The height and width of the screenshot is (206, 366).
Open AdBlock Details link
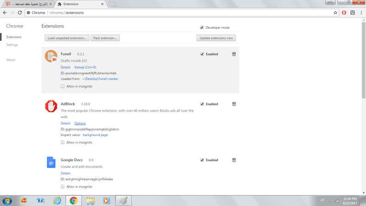click(65, 123)
